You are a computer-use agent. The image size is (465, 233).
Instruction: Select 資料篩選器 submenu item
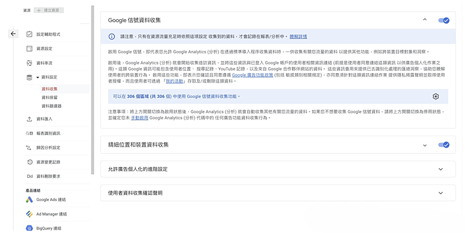(x=52, y=106)
